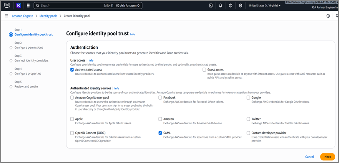Open the help question mark icon
The height and width of the screenshot is (163, 339).
click(x=231, y=6)
